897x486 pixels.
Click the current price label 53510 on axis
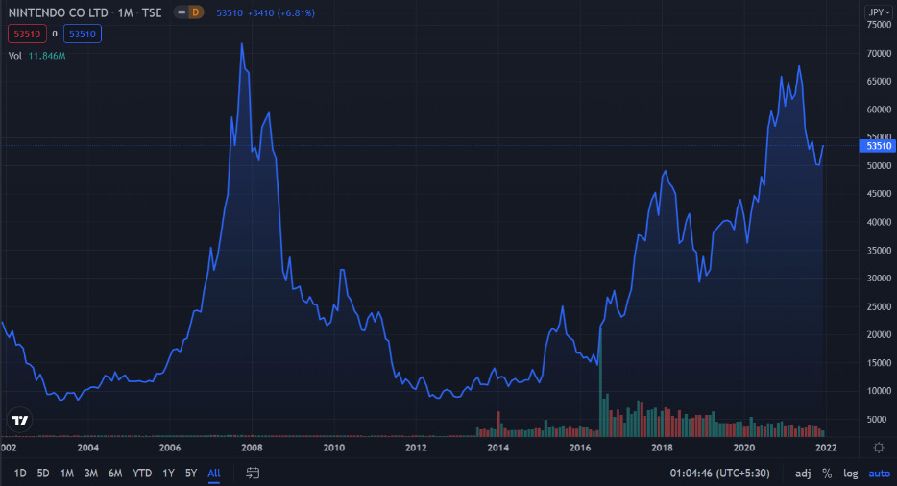[879, 146]
